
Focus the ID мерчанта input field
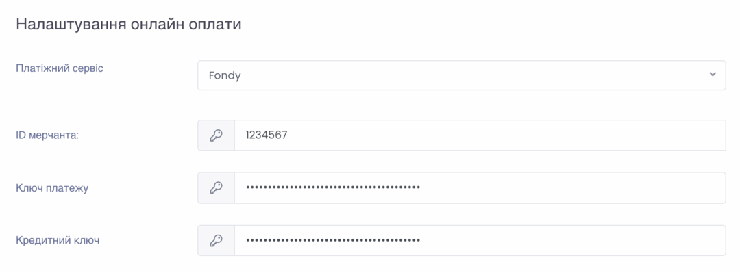(480, 135)
